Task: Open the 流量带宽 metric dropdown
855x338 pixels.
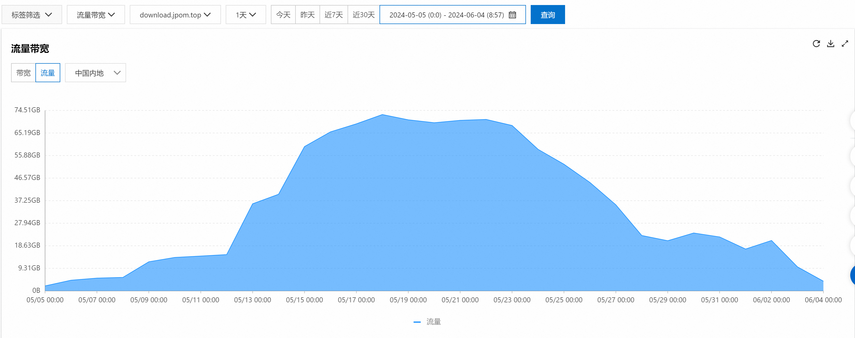Action: click(96, 15)
